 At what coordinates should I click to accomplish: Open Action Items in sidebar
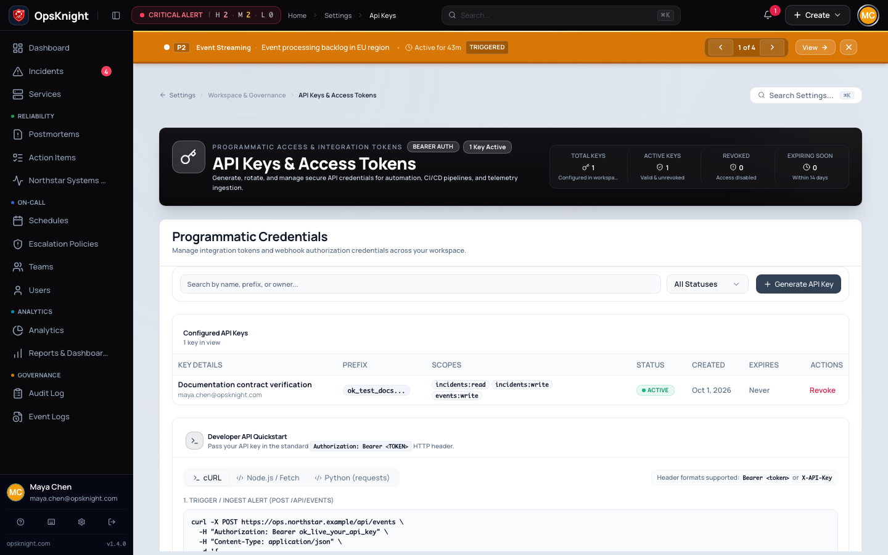[67, 158]
